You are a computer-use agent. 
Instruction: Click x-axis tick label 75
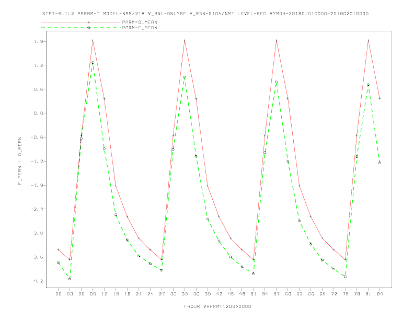(x=346, y=294)
